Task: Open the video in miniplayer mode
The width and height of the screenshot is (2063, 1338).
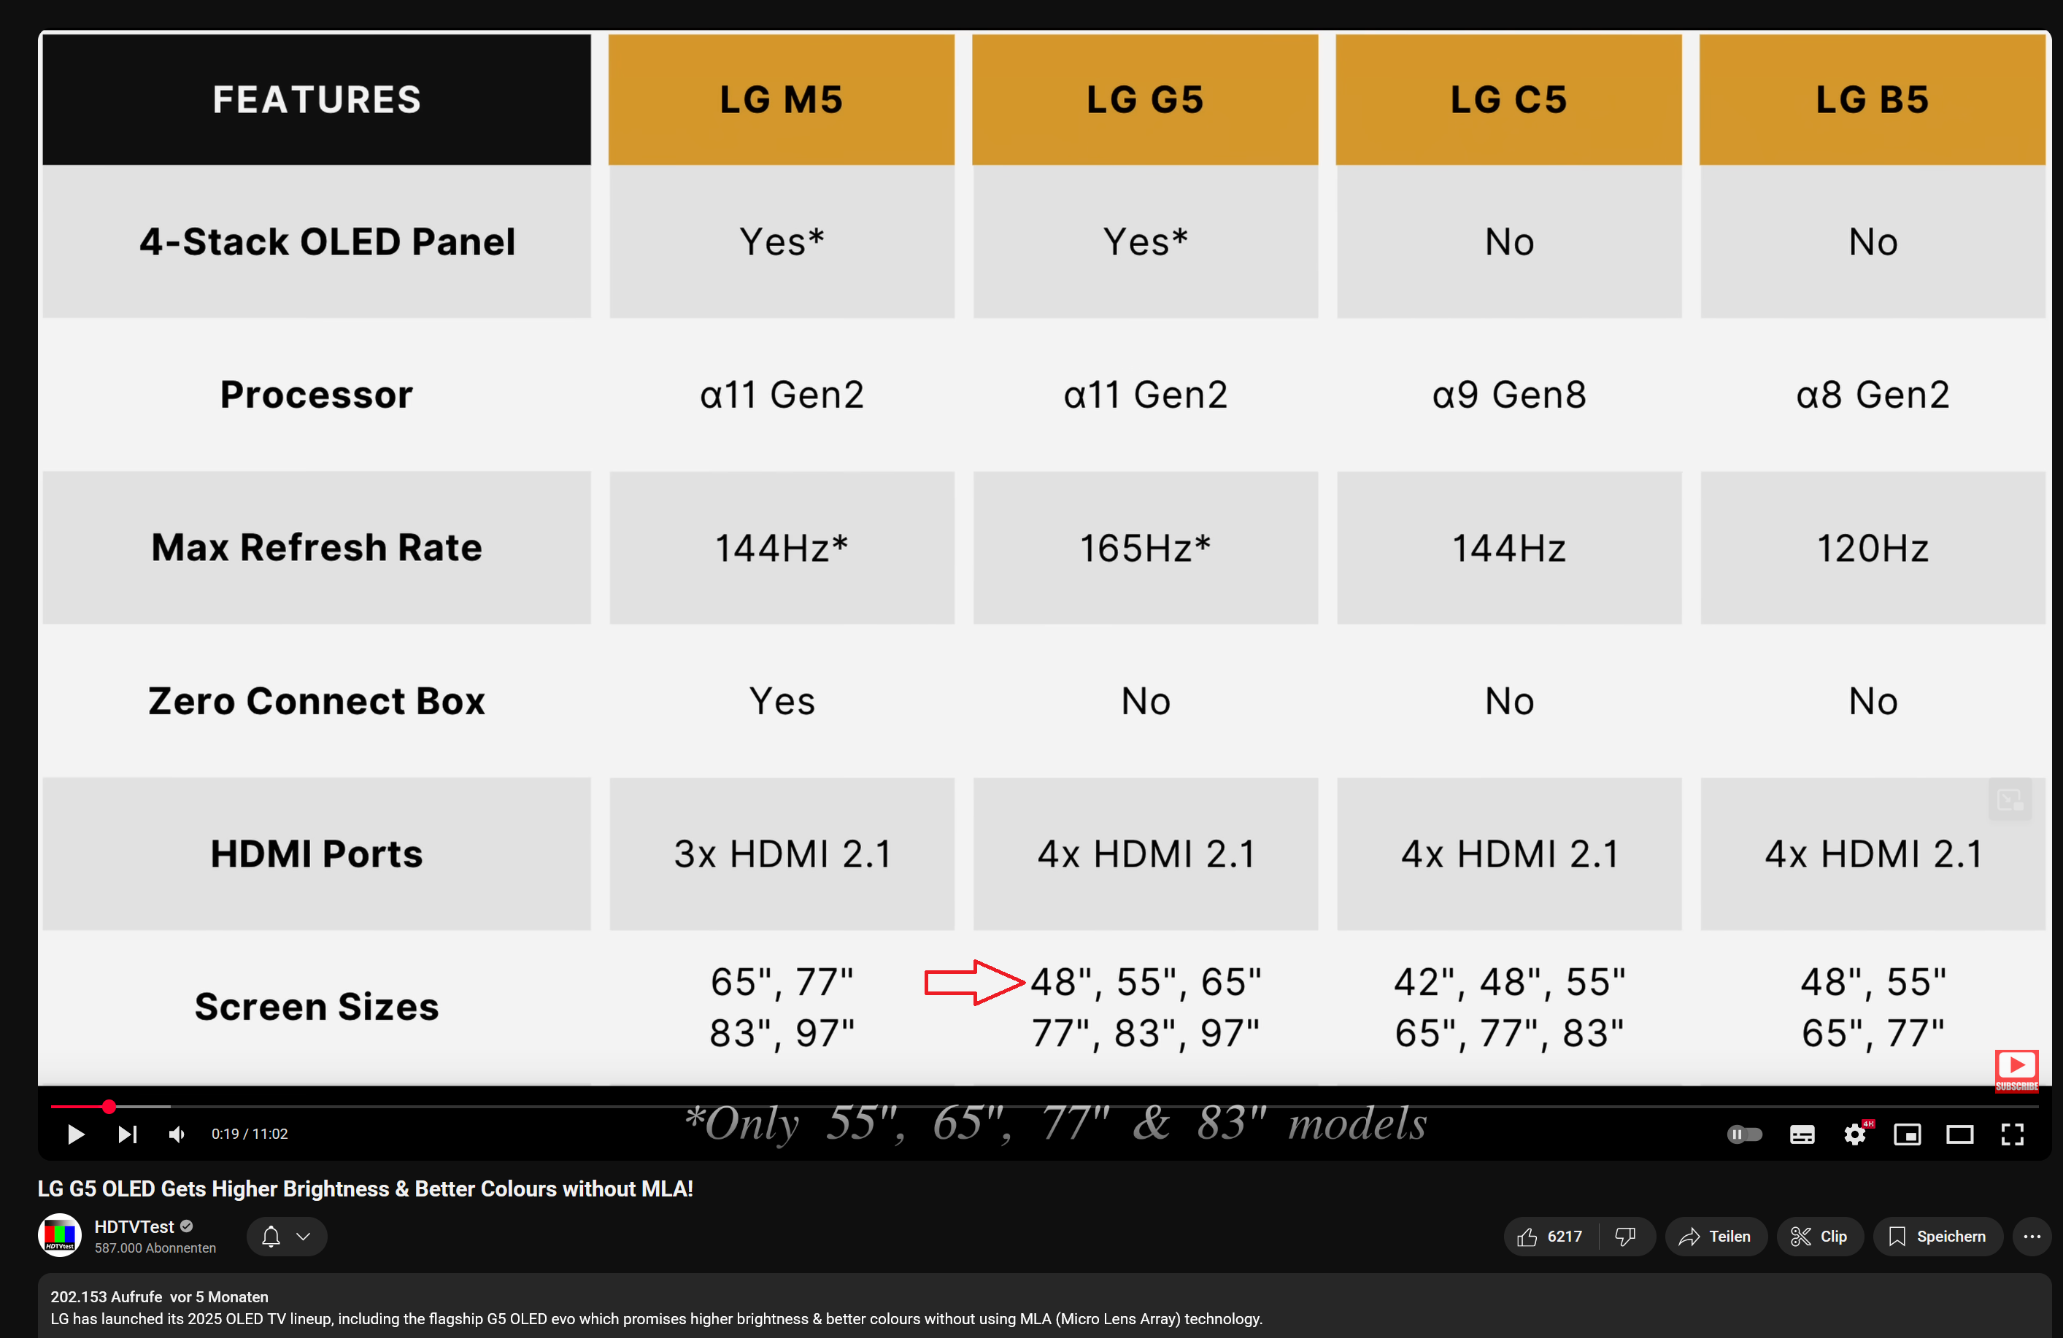Action: (1909, 1134)
